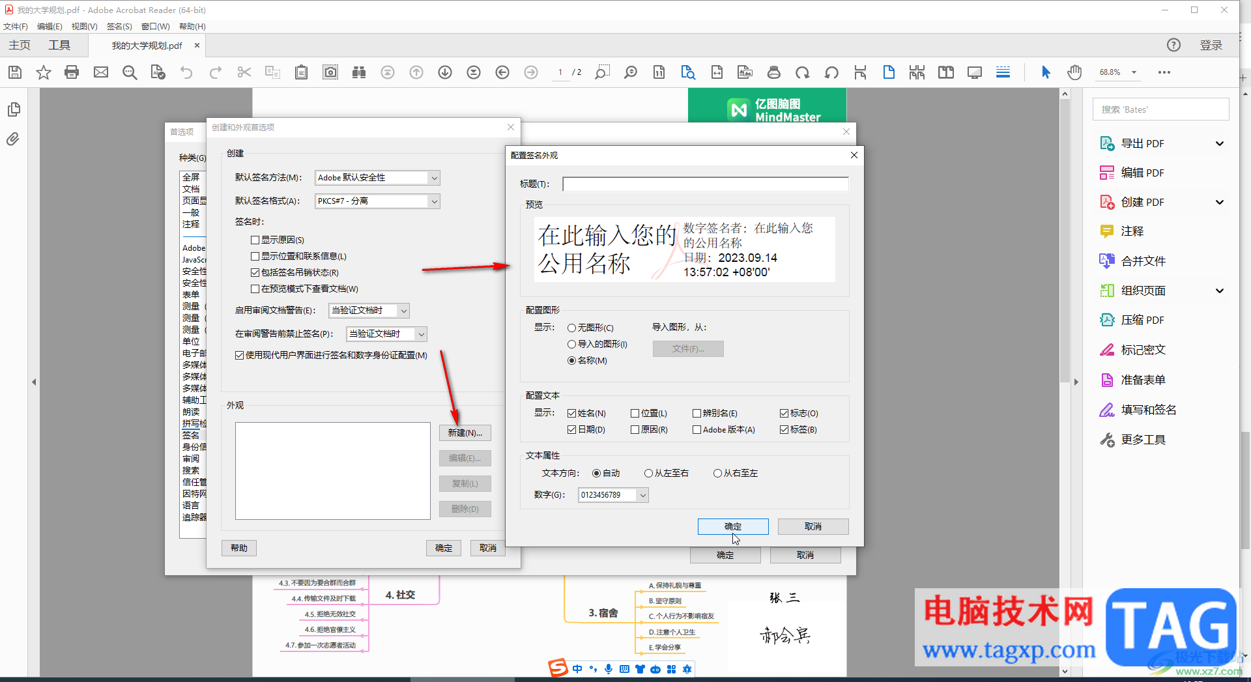Viewport: 1251px width, 682px height.
Task: Enable 在预览模式下查看文档 checkbox
Action: [x=255, y=289]
